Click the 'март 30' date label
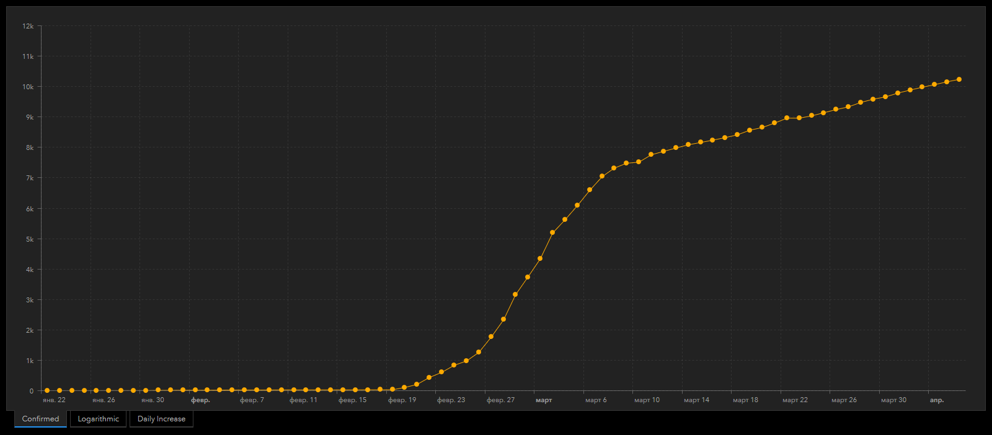The image size is (992, 435). pos(893,400)
